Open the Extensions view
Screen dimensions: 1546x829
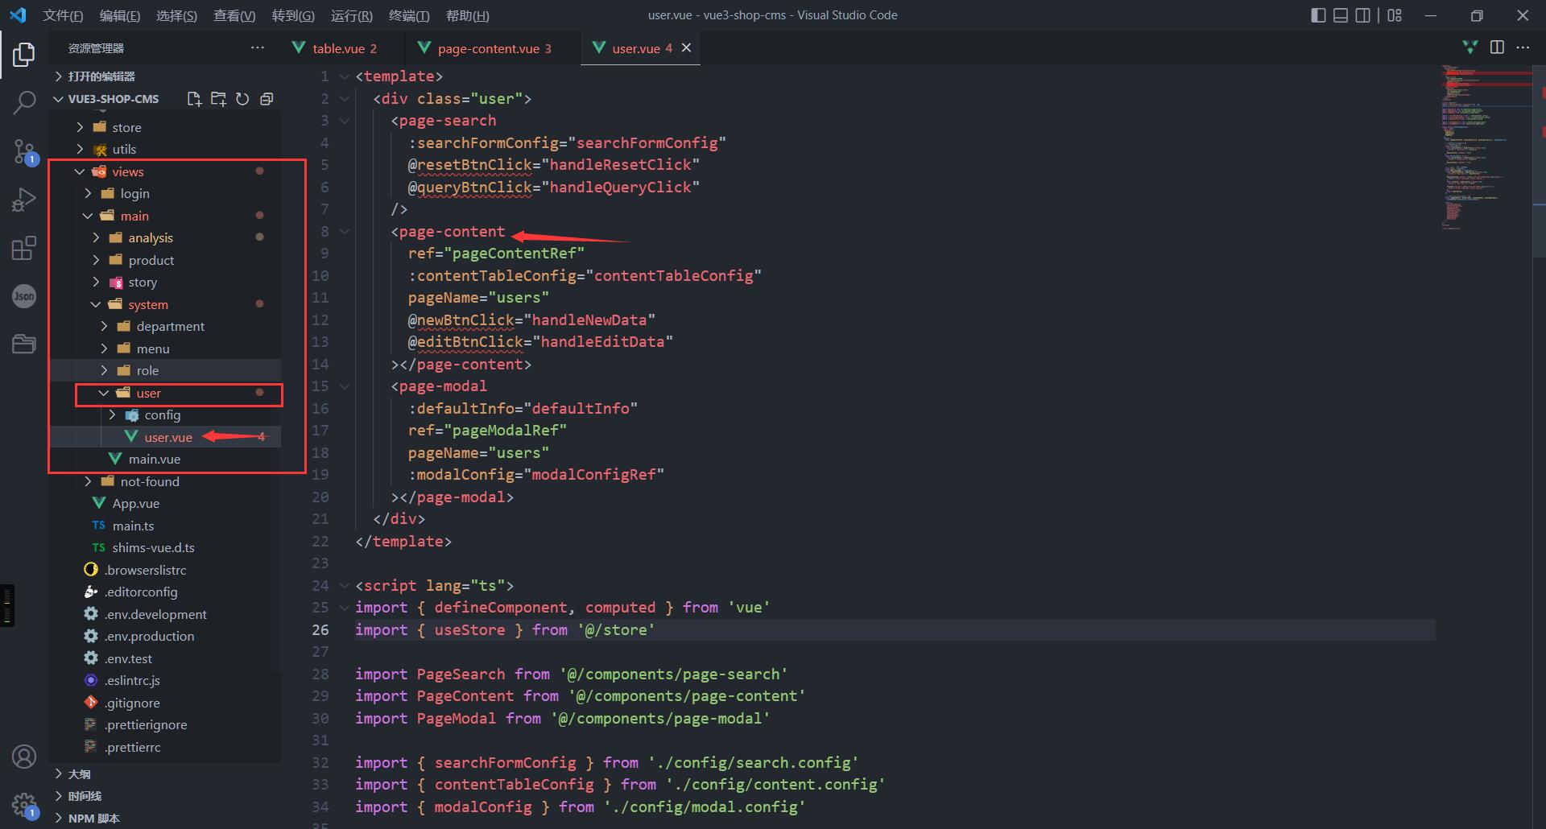(24, 248)
